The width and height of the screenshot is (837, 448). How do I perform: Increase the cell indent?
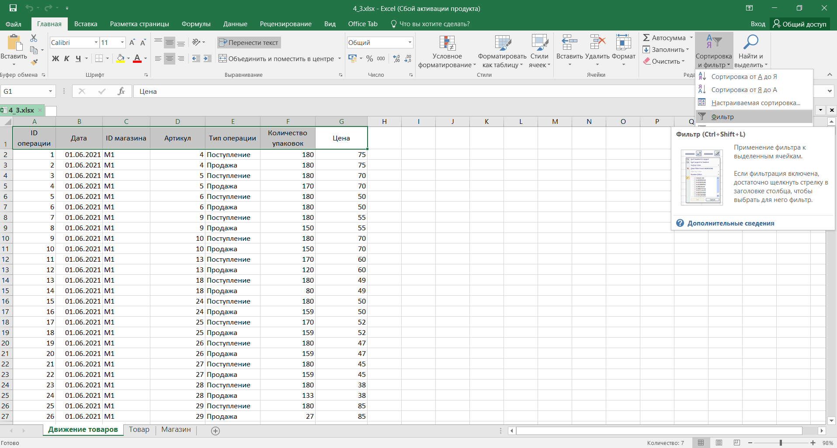coord(208,58)
